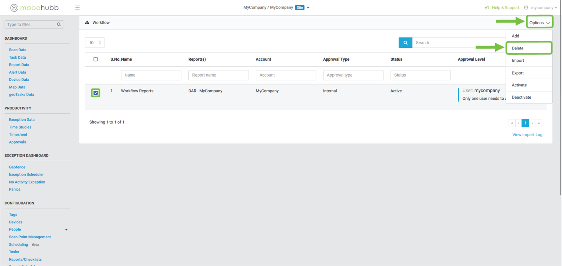562x266 pixels.
Task: Open the MyCompany site switcher dropdown
Action: point(308,8)
